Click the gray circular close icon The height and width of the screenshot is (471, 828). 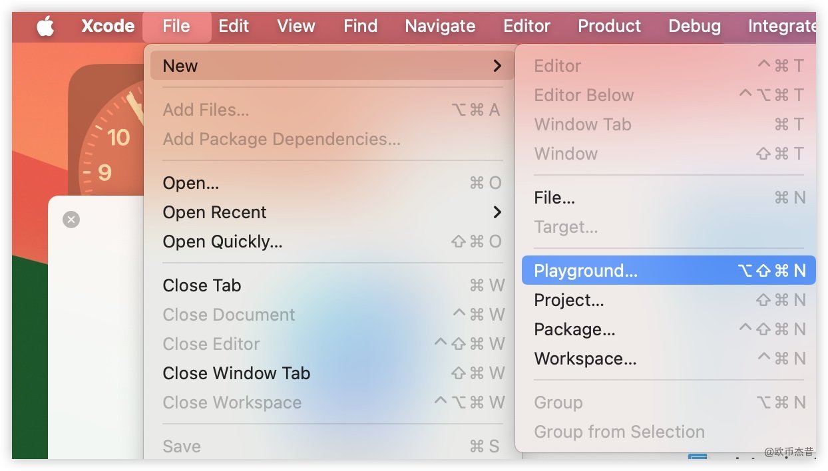71,220
